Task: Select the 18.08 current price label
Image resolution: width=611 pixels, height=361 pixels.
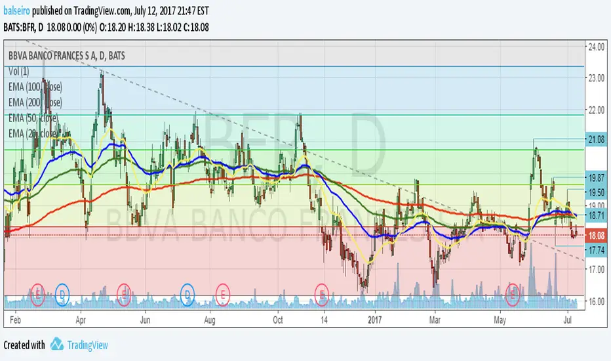Action: click(x=596, y=236)
